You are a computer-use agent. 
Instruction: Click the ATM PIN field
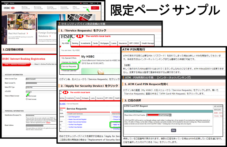pyautogui.click(x=41, y=92)
